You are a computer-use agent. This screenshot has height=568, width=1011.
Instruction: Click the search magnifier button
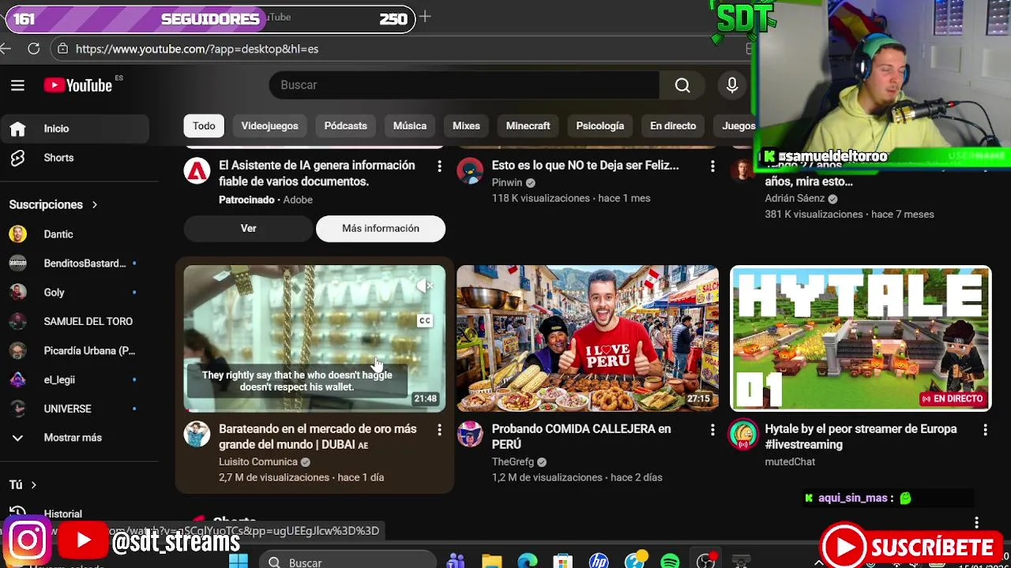pyautogui.click(x=682, y=85)
